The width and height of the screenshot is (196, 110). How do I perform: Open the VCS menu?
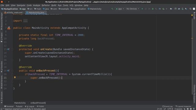pos(71,5)
